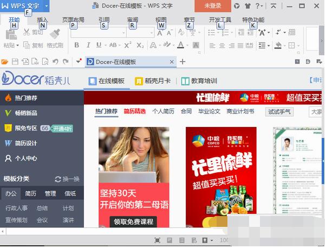This screenshot has height=249, width=326.
Task: Open the paste options dropdown arrow
Action: (18, 45)
